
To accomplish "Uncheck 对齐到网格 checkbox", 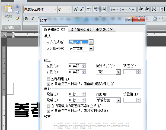I will [48, 111].
